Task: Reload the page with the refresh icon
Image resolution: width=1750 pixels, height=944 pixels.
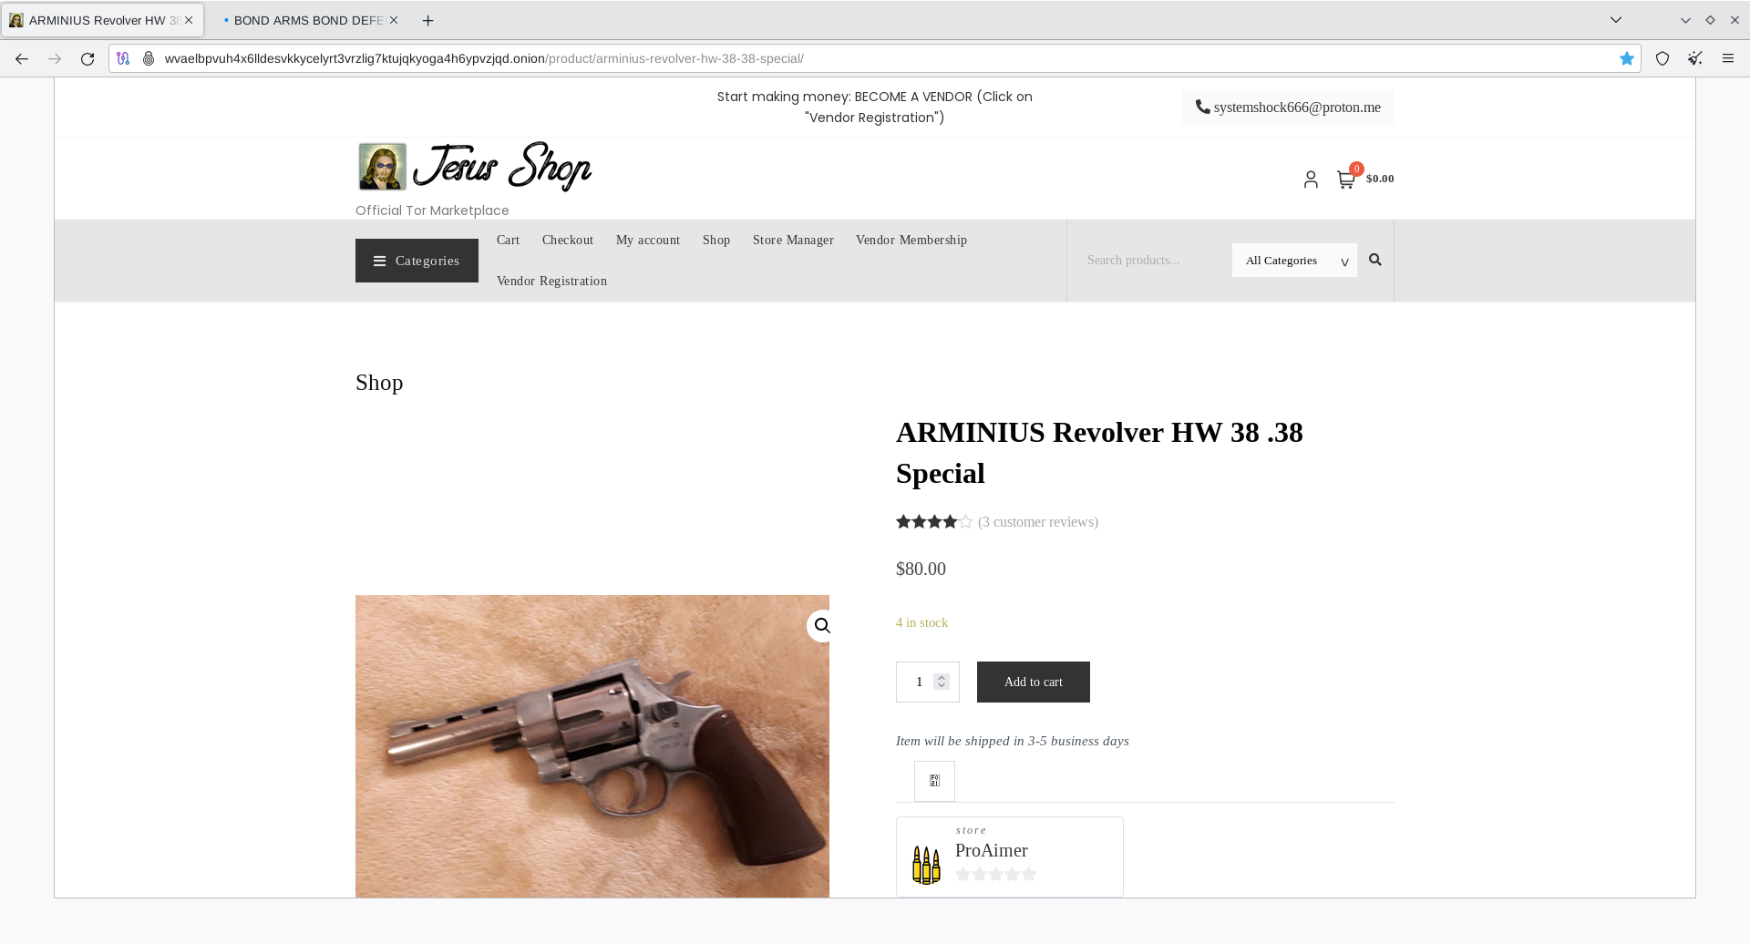Action: tap(87, 58)
